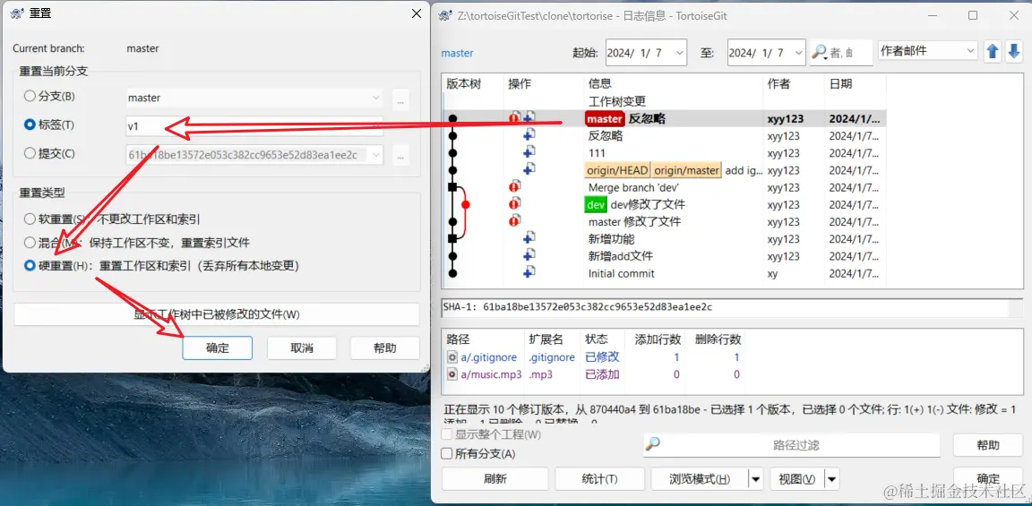Click added icon on 新增功能 row
This screenshot has width=1032, height=506.
(529, 237)
